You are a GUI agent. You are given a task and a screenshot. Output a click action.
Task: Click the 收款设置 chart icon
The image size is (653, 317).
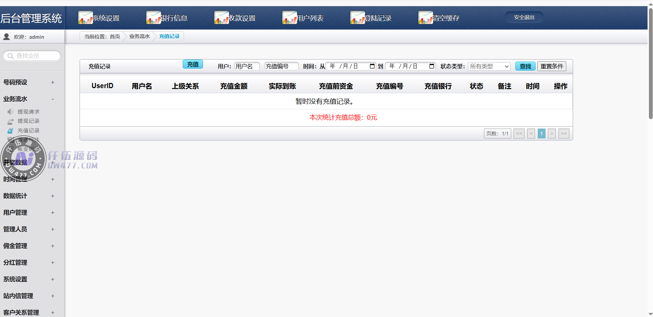221,18
